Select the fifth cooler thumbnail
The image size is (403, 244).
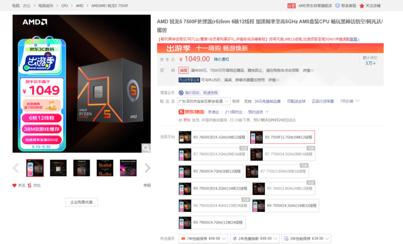(x=128, y=168)
